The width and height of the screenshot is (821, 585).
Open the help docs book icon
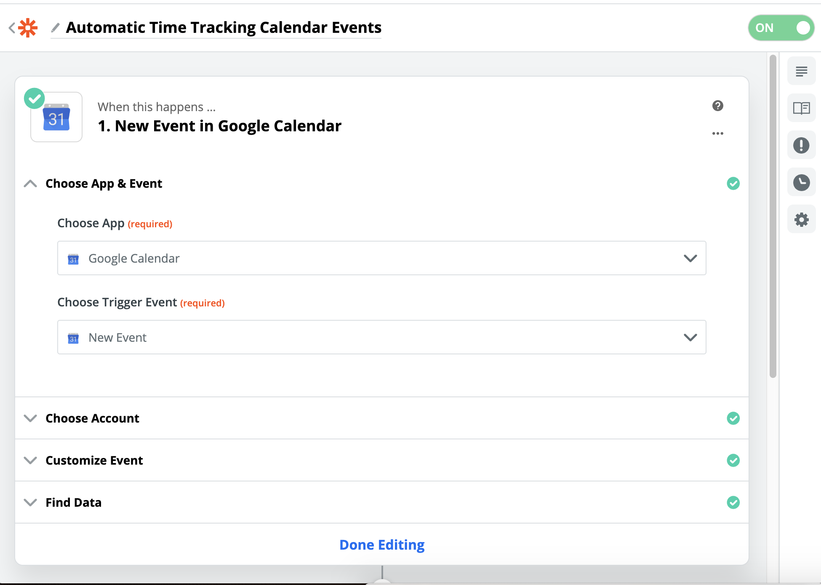pos(802,108)
